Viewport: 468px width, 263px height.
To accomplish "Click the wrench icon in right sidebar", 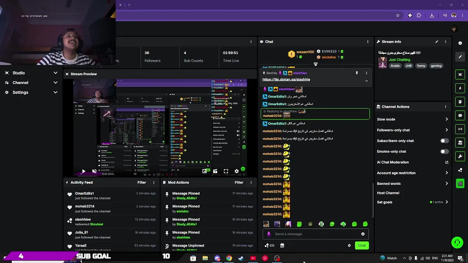I will [x=460, y=156].
